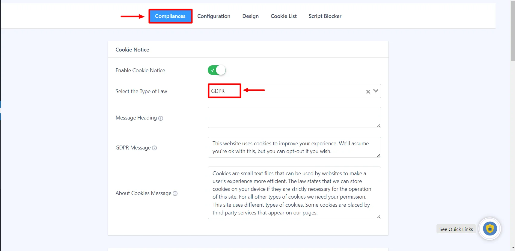Click the See Quick Links label
Image resolution: width=515 pixels, height=251 pixels.
(x=456, y=229)
